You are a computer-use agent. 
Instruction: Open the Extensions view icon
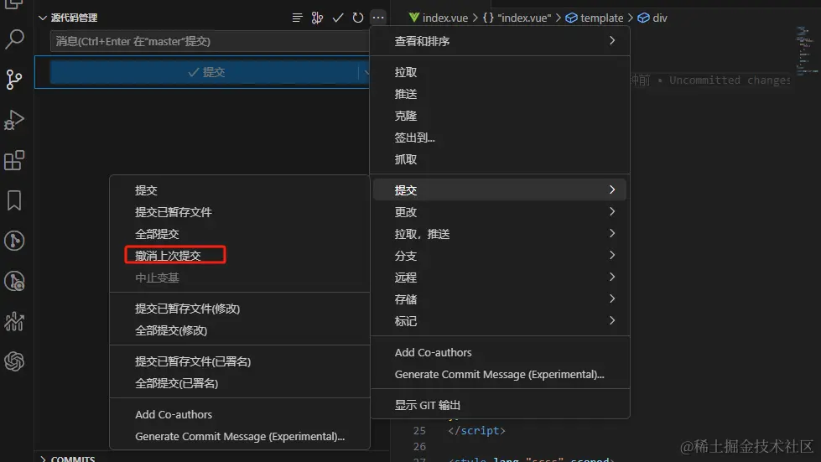14,160
